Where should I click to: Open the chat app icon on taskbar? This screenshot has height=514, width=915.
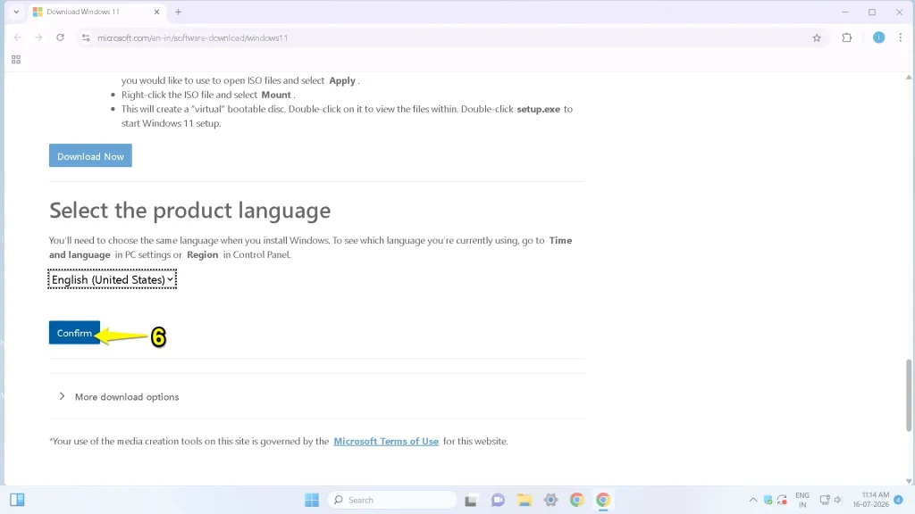[x=498, y=500]
